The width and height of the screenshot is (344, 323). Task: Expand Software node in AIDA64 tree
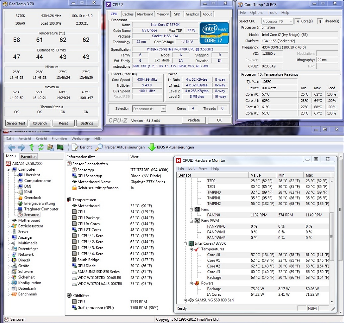[x=9, y=272]
